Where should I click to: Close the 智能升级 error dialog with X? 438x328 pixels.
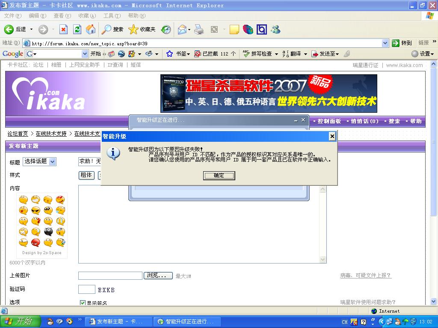point(332,136)
